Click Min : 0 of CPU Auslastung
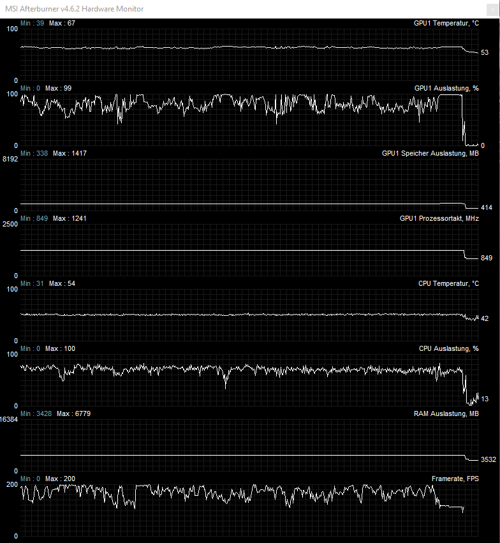The image size is (500, 543). coord(30,349)
